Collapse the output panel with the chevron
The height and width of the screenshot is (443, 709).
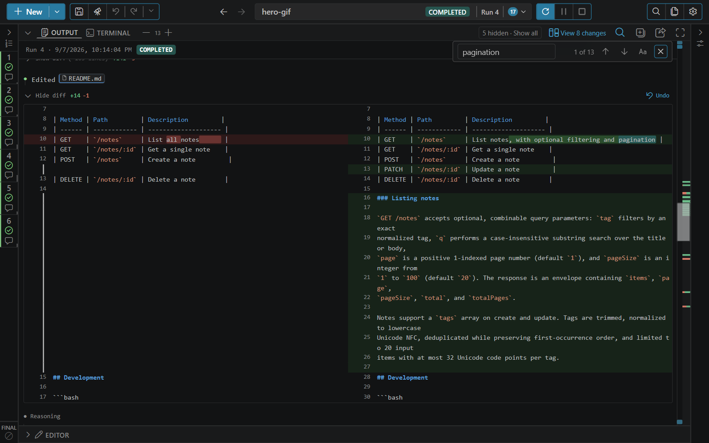[28, 33]
